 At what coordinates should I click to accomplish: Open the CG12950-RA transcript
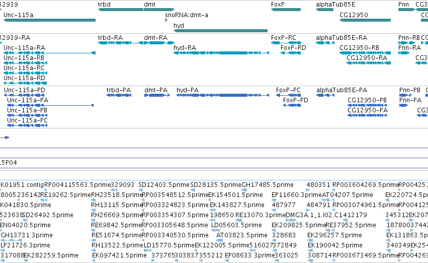pos(369,63)
